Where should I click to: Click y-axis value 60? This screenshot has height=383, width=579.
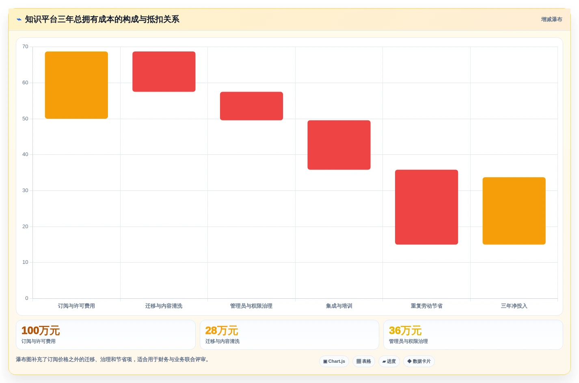(x=25, y=83)
